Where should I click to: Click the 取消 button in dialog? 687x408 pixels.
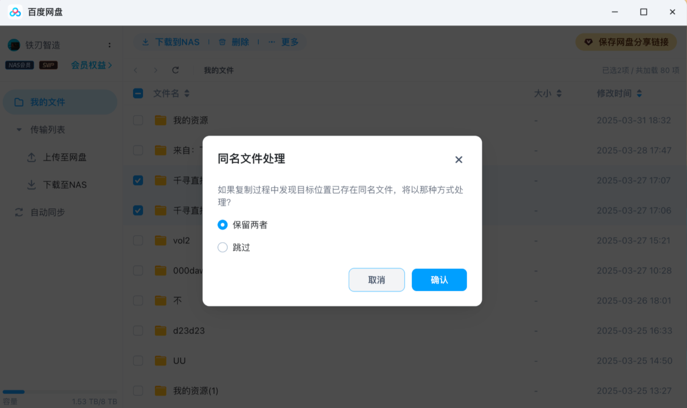tap(377, 280)
